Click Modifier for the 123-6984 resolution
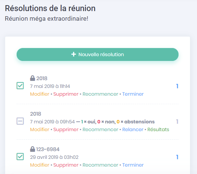Viewport: 197px width, 174px height. point(40,165)
